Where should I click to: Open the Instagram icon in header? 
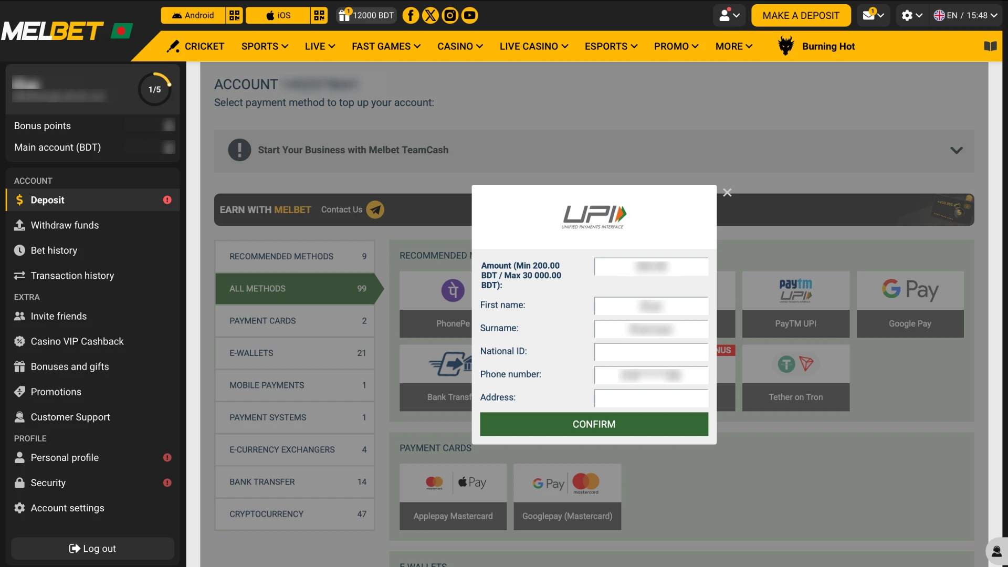point(450,15)
